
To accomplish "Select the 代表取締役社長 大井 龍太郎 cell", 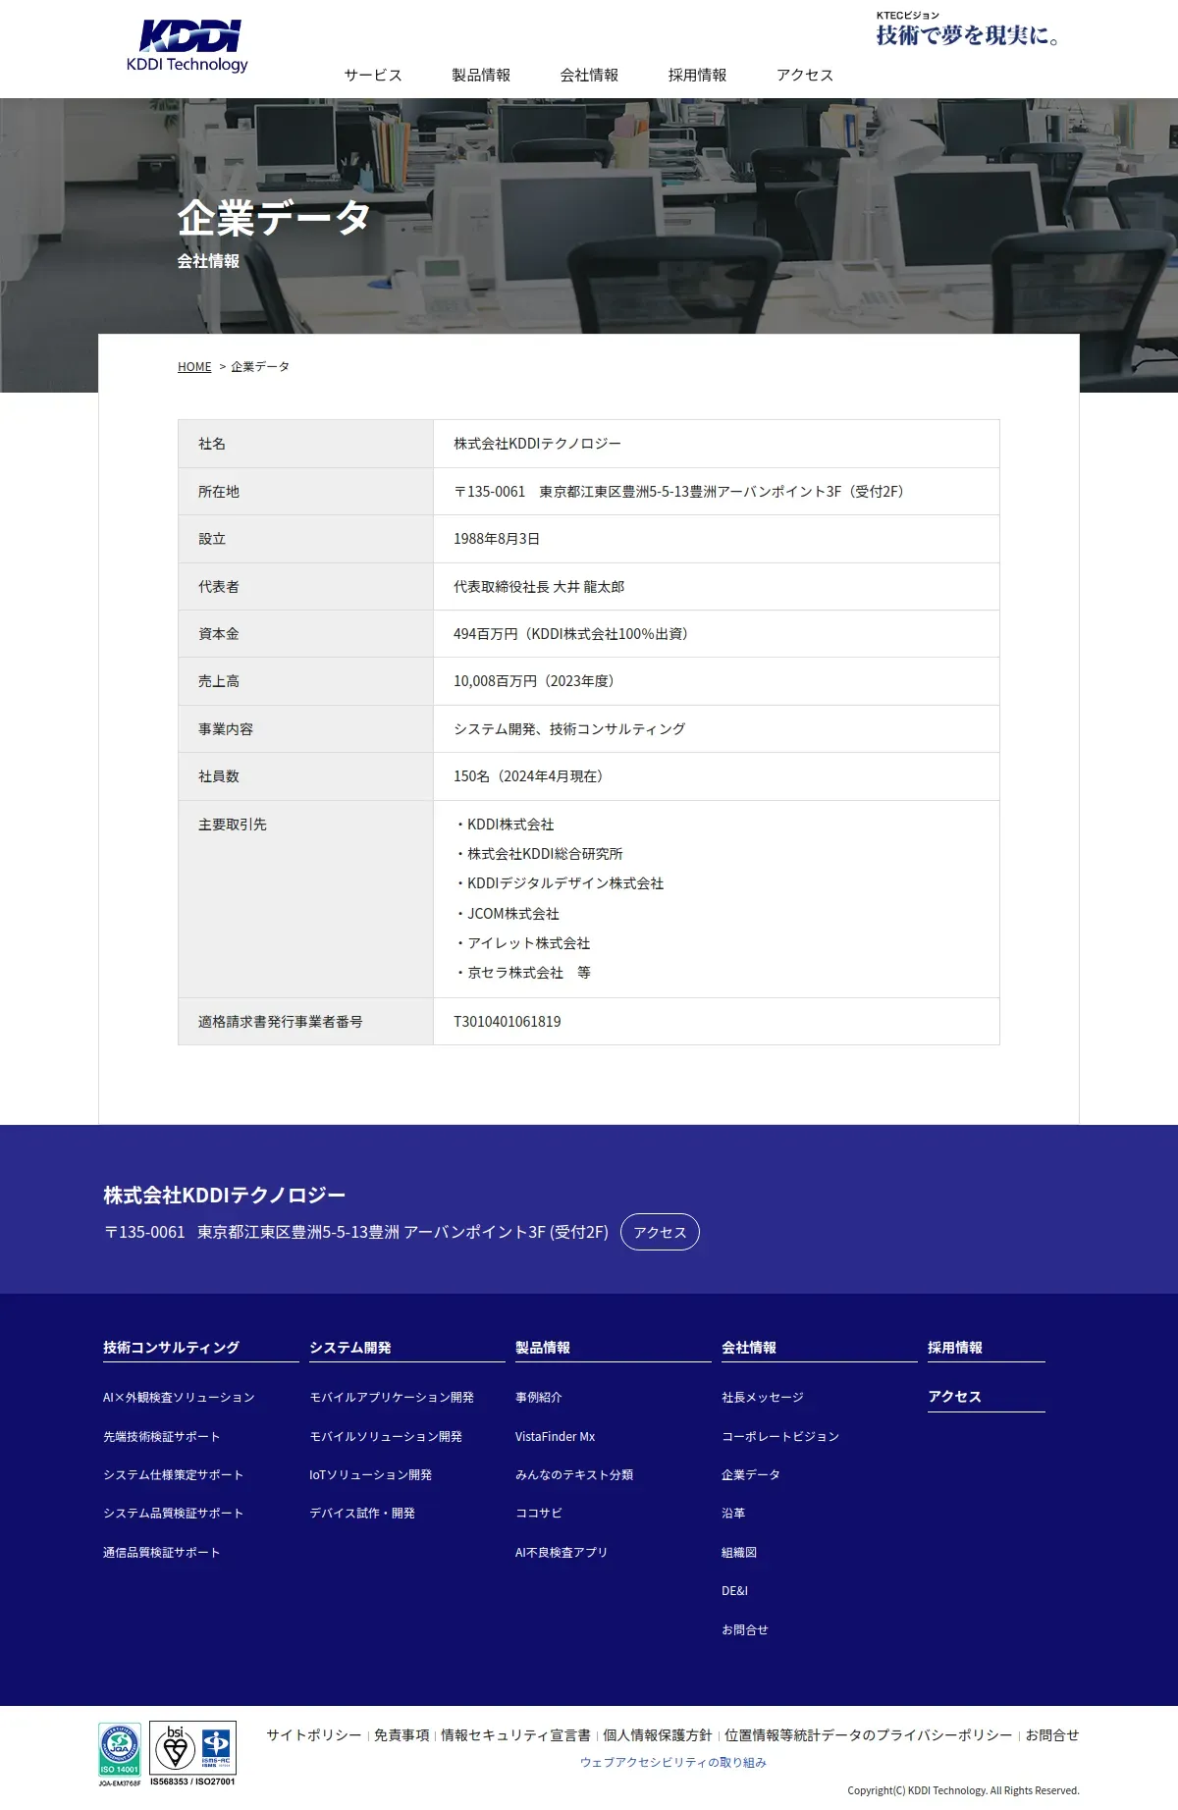I will tap(717, 587).
